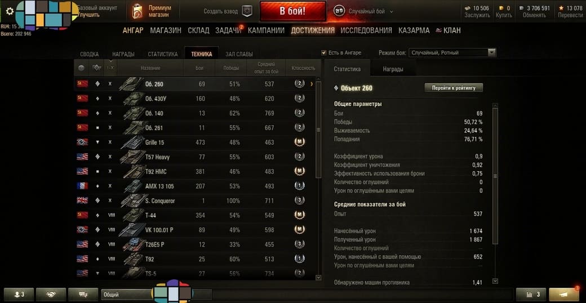Click the 'Перейти к рейтингу' button
The width and height of the screenshot is (586, 303).
tap(454, 88)
